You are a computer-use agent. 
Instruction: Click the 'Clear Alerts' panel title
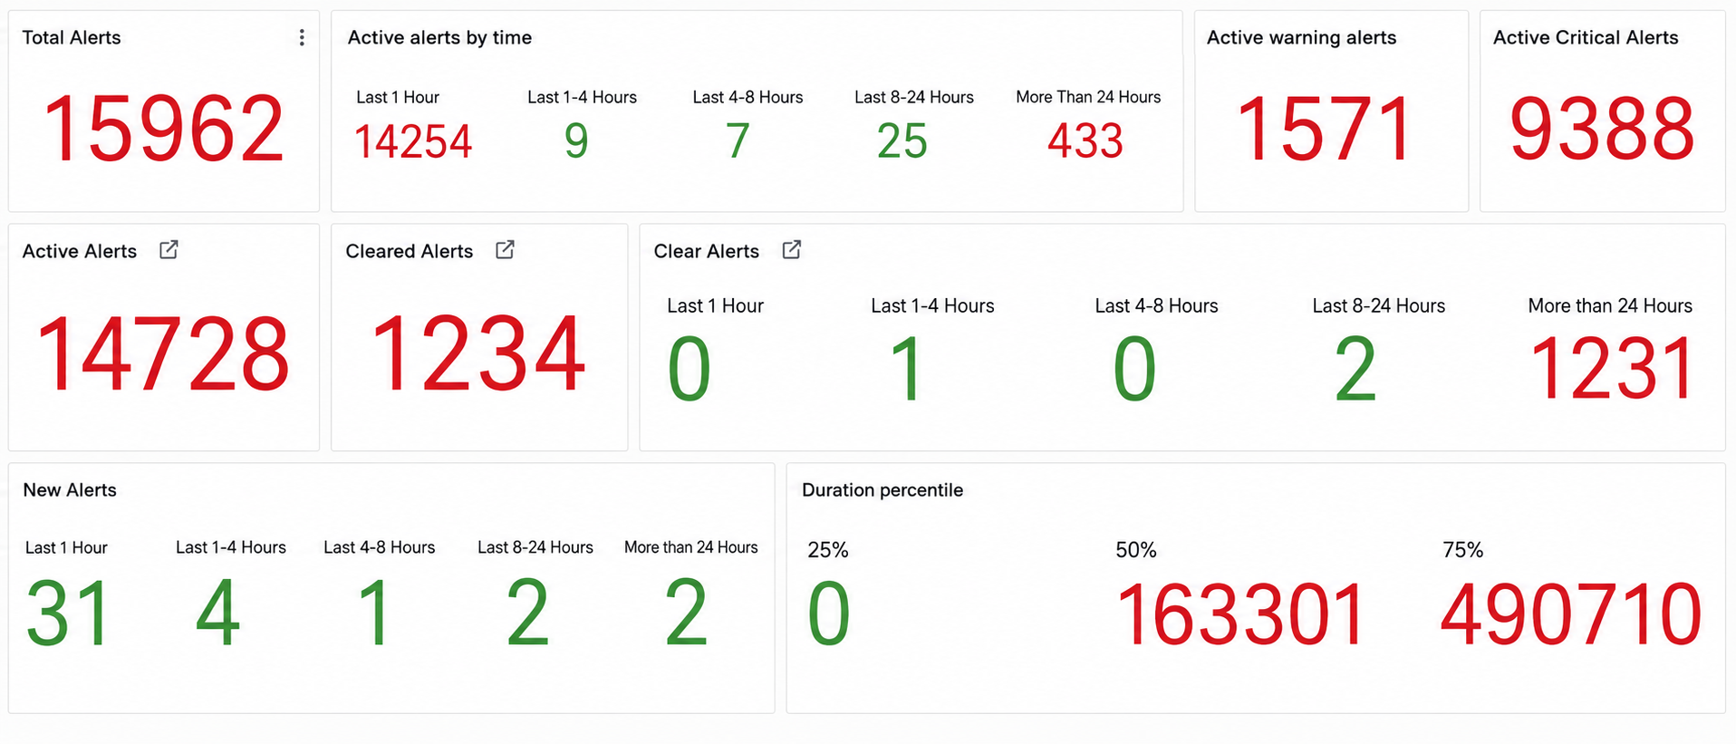tap(707, 251)
